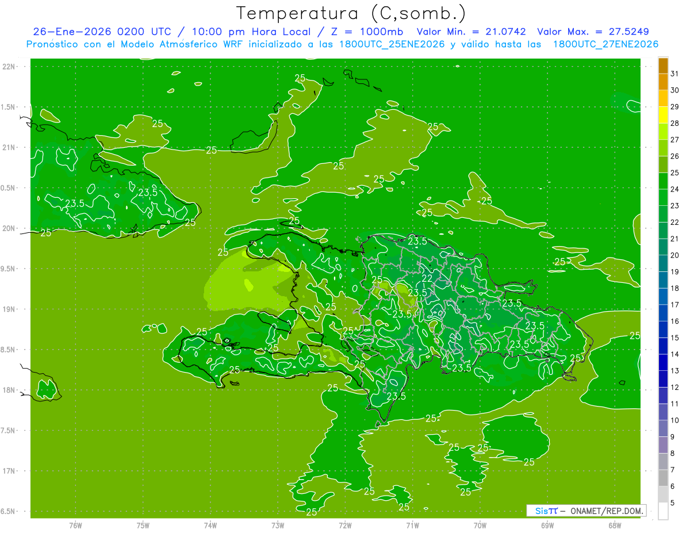
Task: Click the light gray swatch between 5 and 6
Action: pyautogui.click(x=663, y=494)
